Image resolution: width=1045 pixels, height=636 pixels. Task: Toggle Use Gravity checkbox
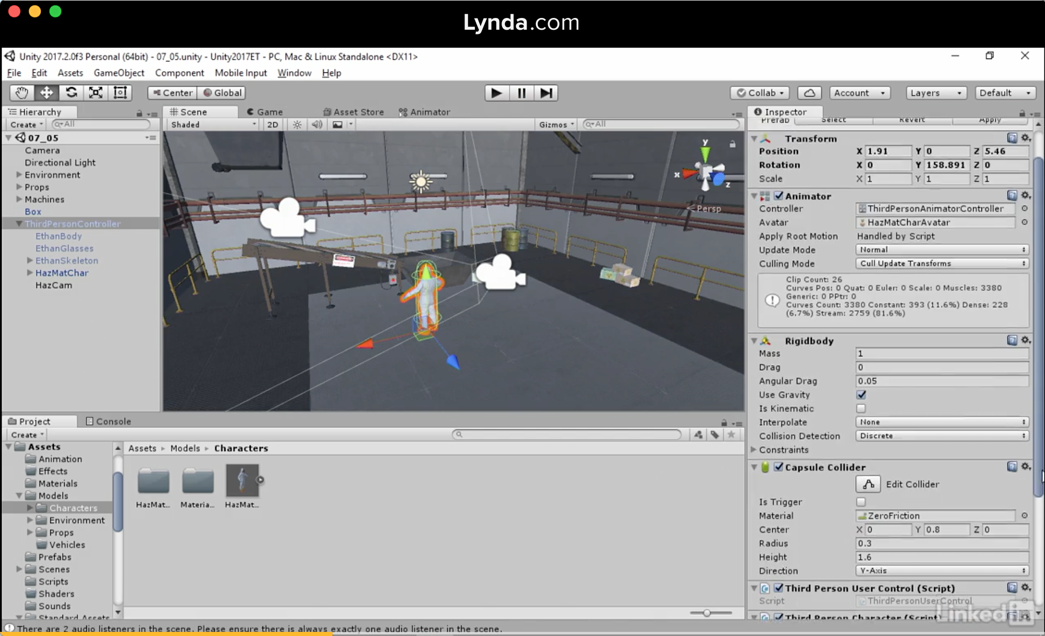(x=861, y=395)
